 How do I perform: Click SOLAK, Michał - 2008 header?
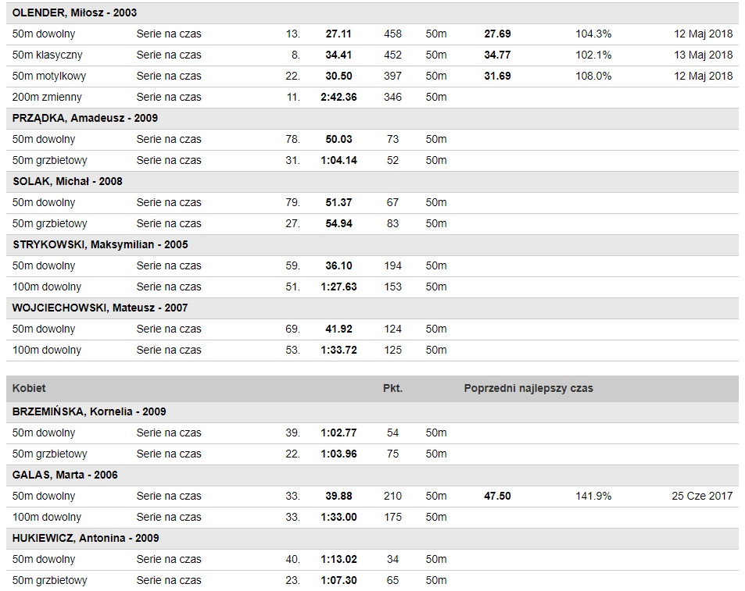[x=68, y=181]
